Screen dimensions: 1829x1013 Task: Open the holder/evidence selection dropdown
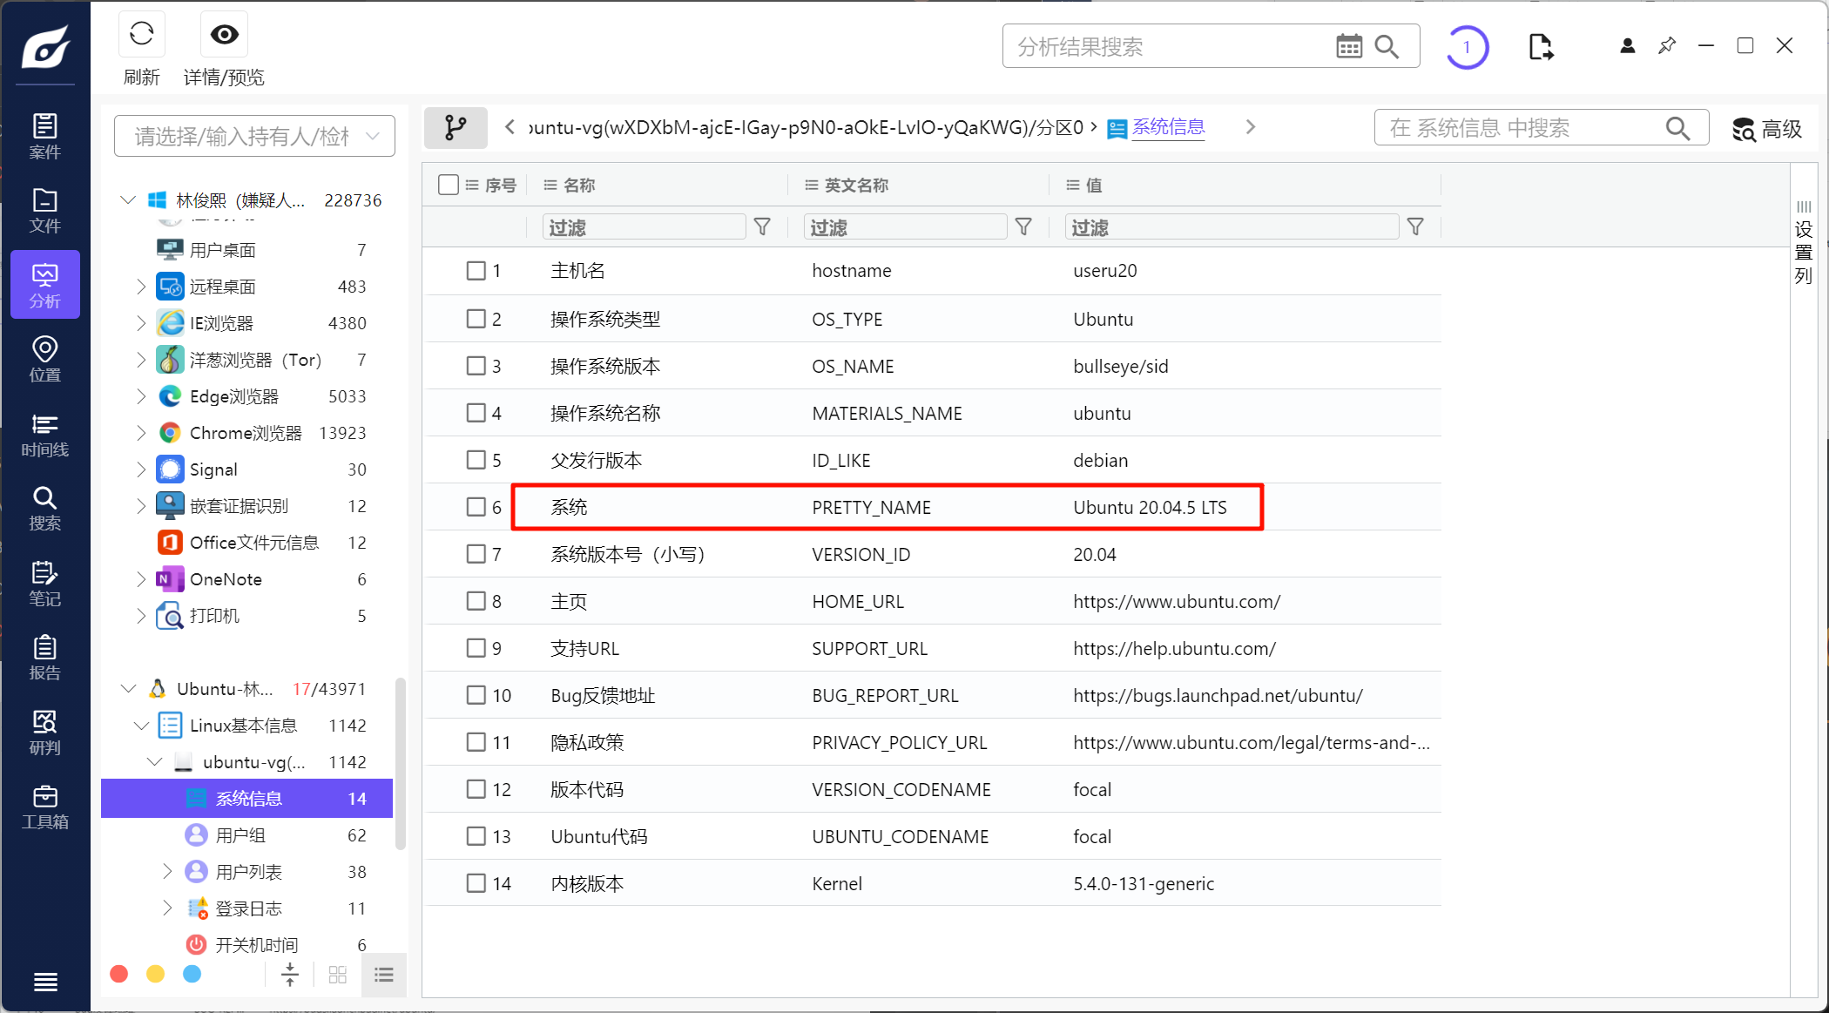click(254, 137)
